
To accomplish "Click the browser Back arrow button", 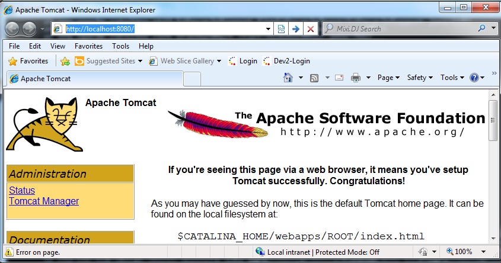I will point(12,29).
